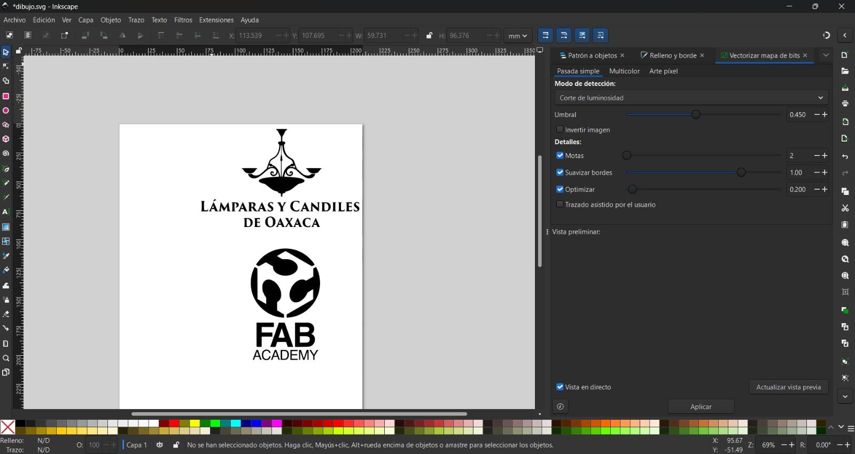
Task: Click the Umbral threshold slider
Action: point(703,114)
